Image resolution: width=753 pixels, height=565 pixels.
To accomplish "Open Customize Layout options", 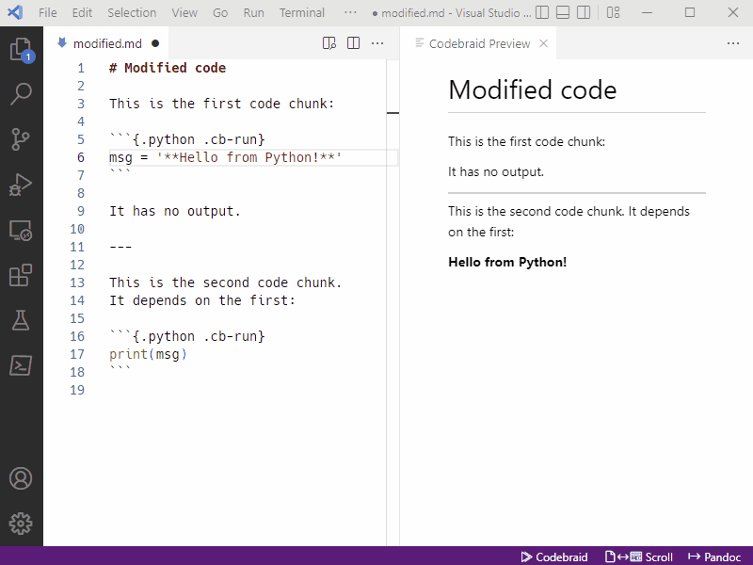I will point(614,12).
